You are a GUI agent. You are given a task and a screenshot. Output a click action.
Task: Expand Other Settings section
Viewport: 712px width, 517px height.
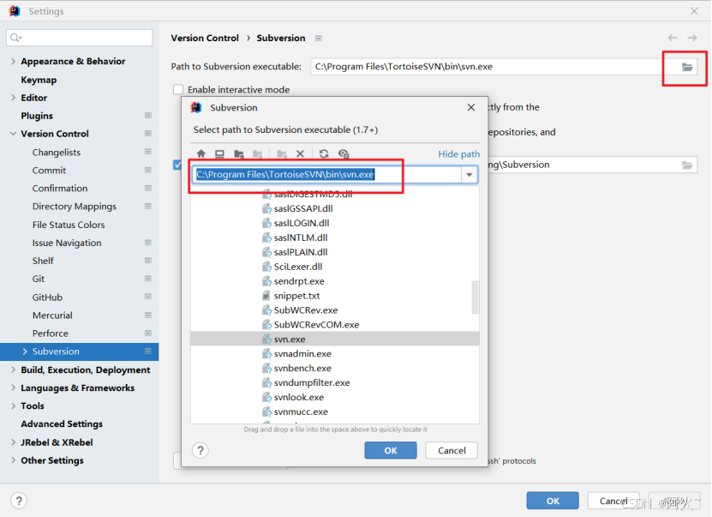tap(13, 460)
